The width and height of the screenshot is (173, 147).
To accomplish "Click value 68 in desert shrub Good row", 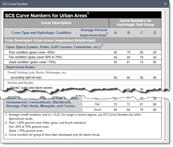I will (128, 110).
